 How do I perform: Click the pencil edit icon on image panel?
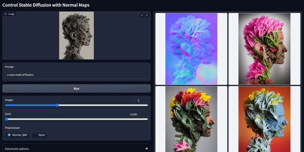click(x=142, y=15)
